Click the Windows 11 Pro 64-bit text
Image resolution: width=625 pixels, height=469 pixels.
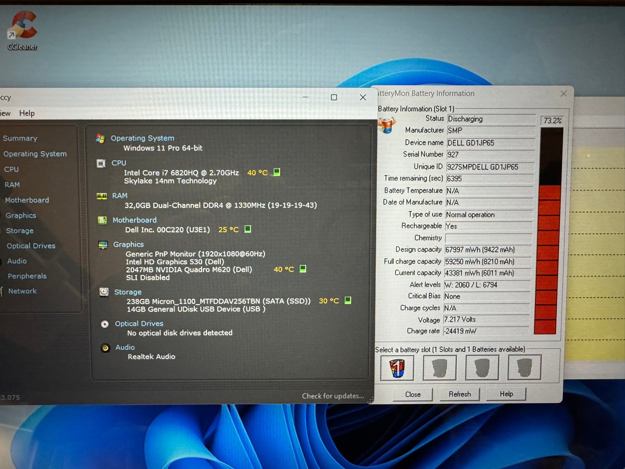click(163, 148)
